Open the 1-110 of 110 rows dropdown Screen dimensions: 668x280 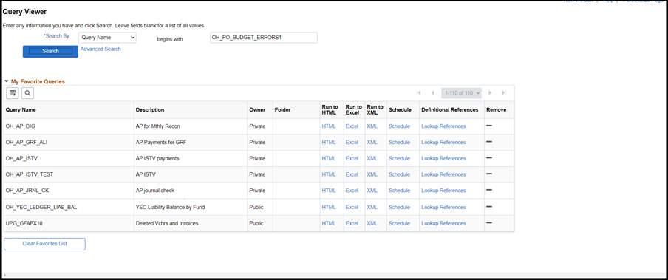(461, 93)
